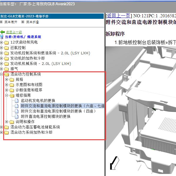Click the green back arrow icon
Image resolution: width=176 pixels, height=176 pixels.
(2, 32)
